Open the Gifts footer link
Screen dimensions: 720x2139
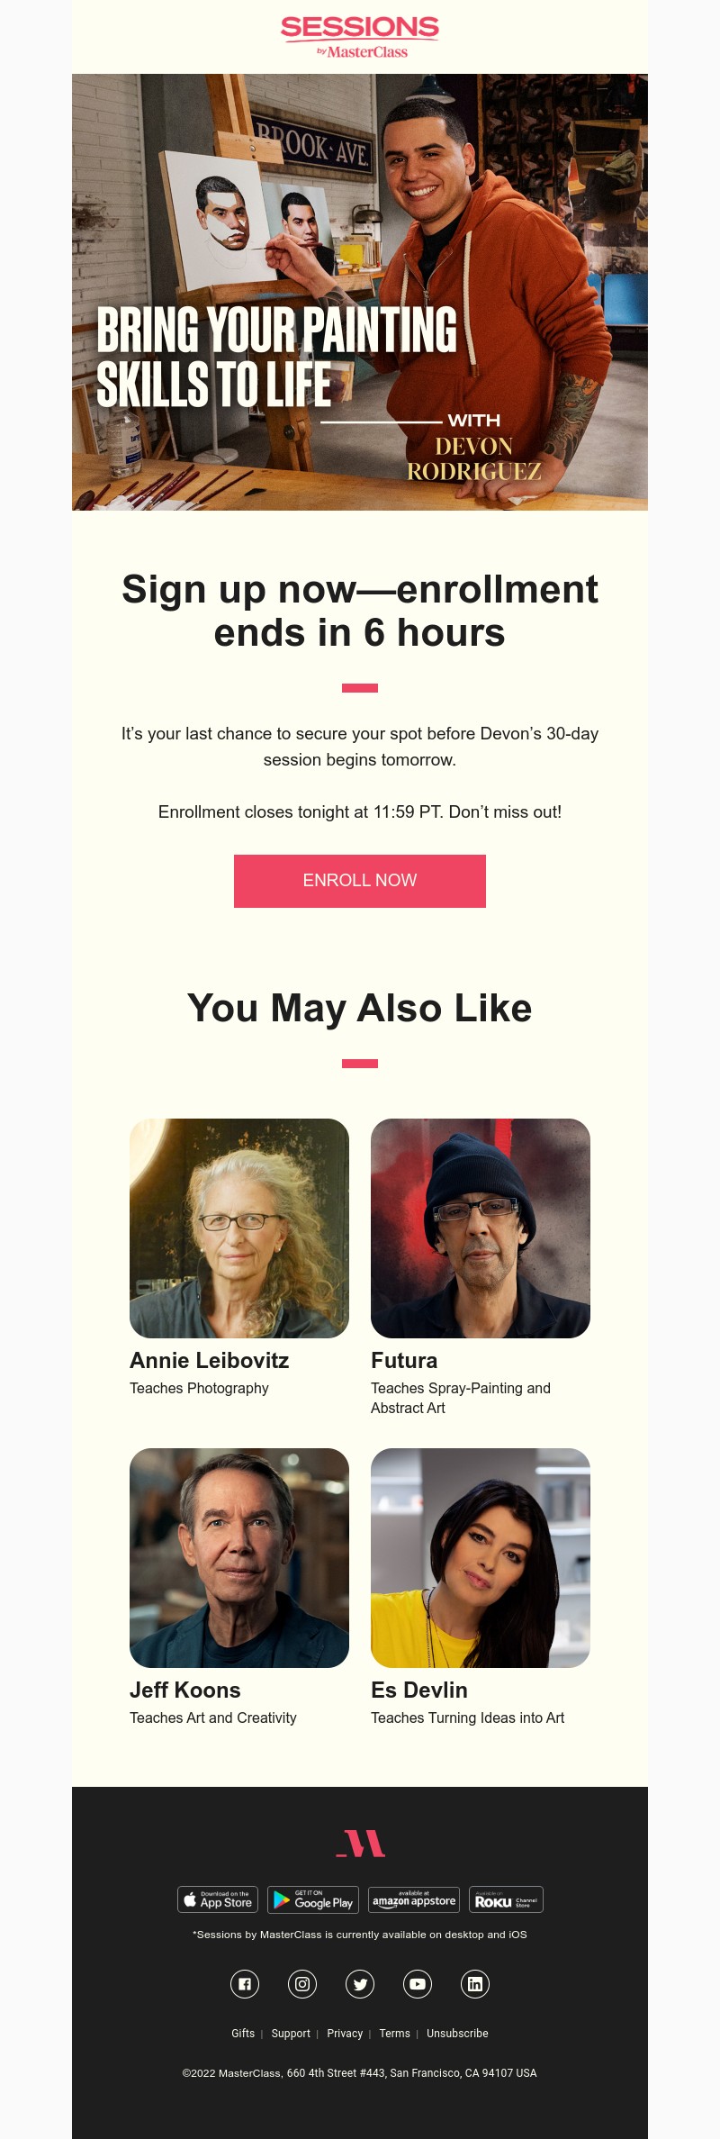[243, 2034]
